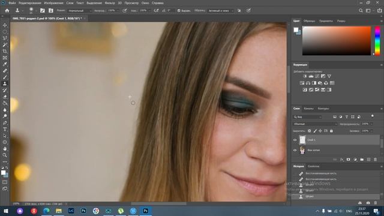Click the foreground color swatch in toolbar
This screenshot has height=216, width=384.
[x=3, y=173]
